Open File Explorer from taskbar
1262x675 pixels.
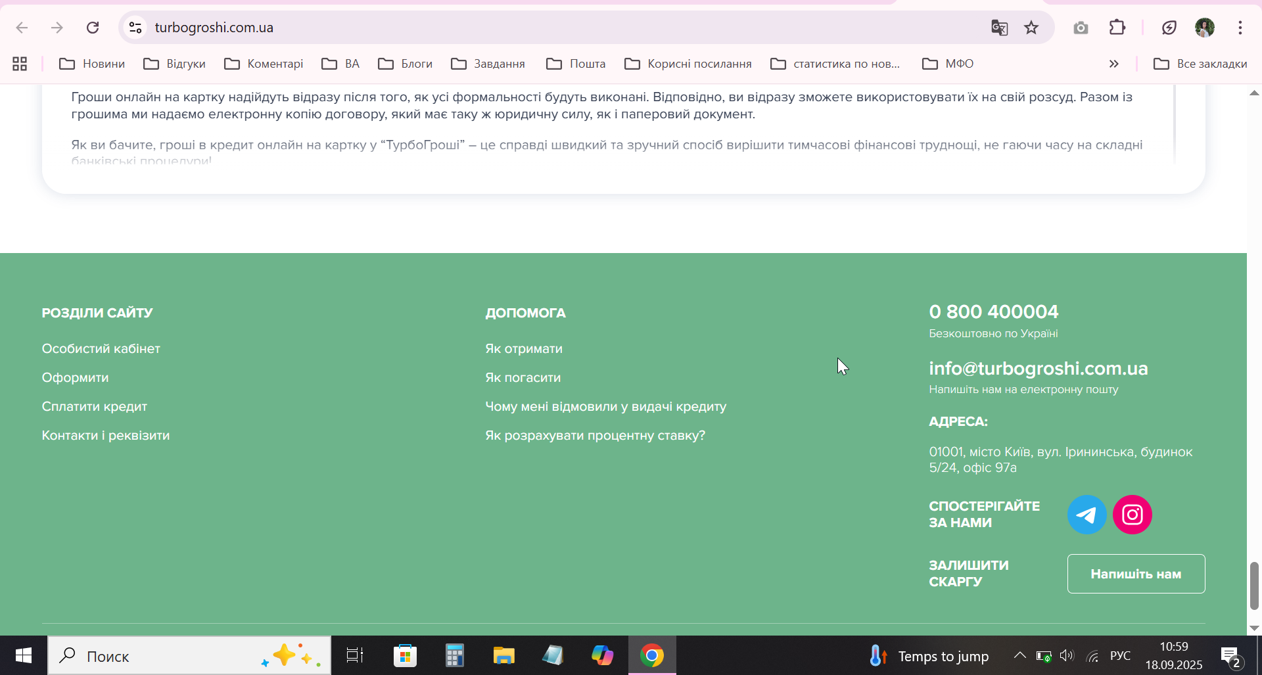pos(503,655)
